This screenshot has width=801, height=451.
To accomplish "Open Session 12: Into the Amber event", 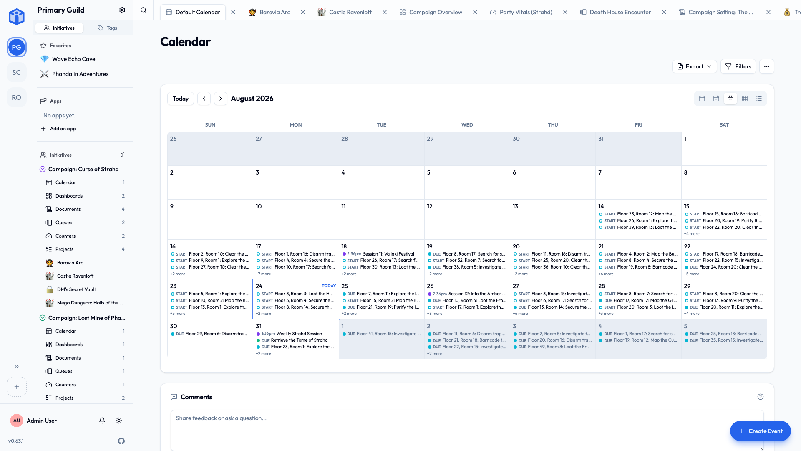I will coord(467,294).
